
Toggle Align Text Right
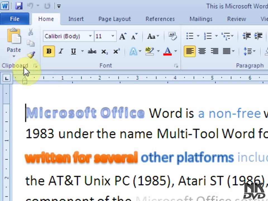coord(214,51)
